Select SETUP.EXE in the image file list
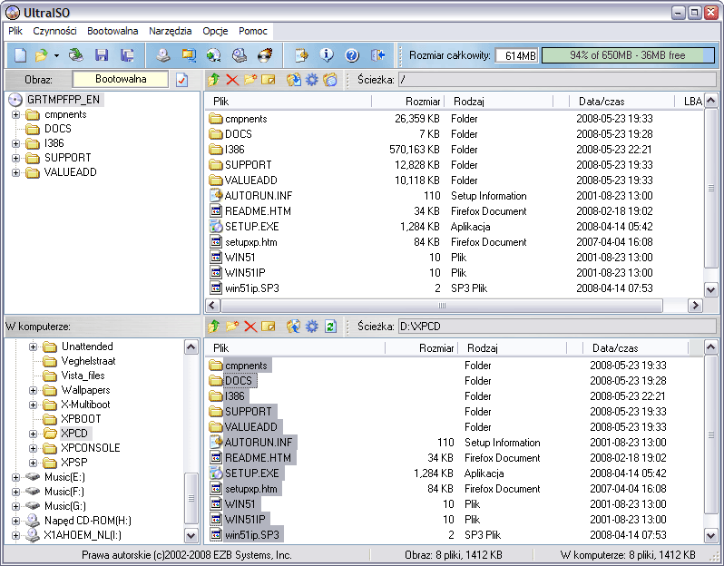This screenshot has height=566, width=724. (251, 227)
